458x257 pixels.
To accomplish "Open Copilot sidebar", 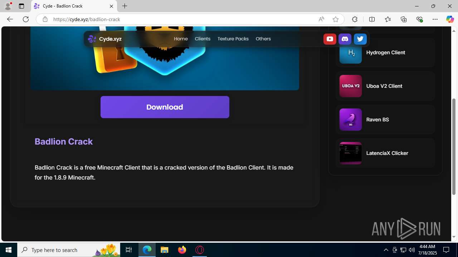I will pos(450,19).
